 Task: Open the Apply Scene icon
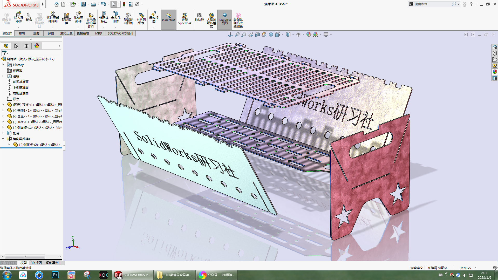click(315, 35)
